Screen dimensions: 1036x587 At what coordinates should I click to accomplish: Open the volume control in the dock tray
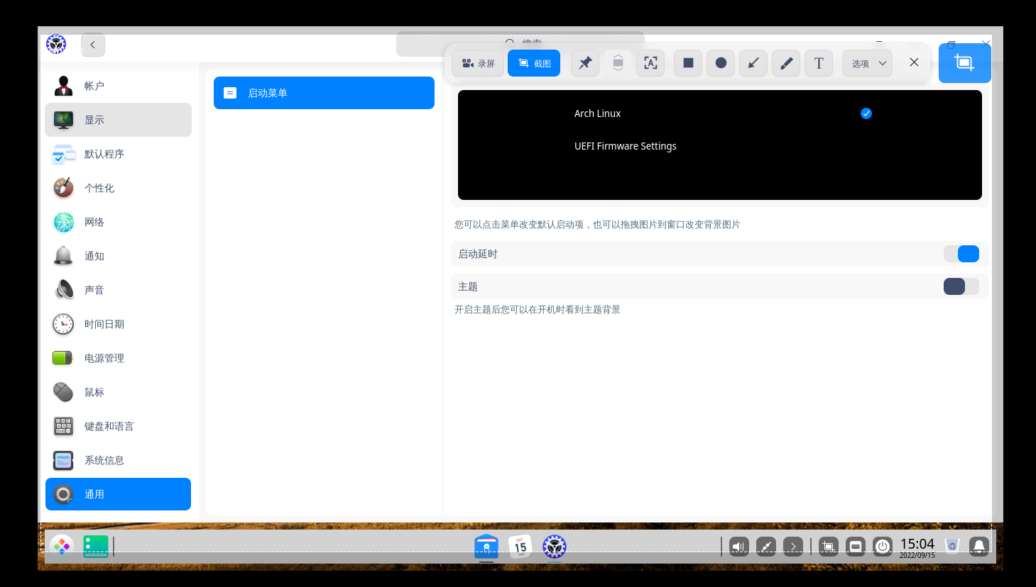[739, 547]
